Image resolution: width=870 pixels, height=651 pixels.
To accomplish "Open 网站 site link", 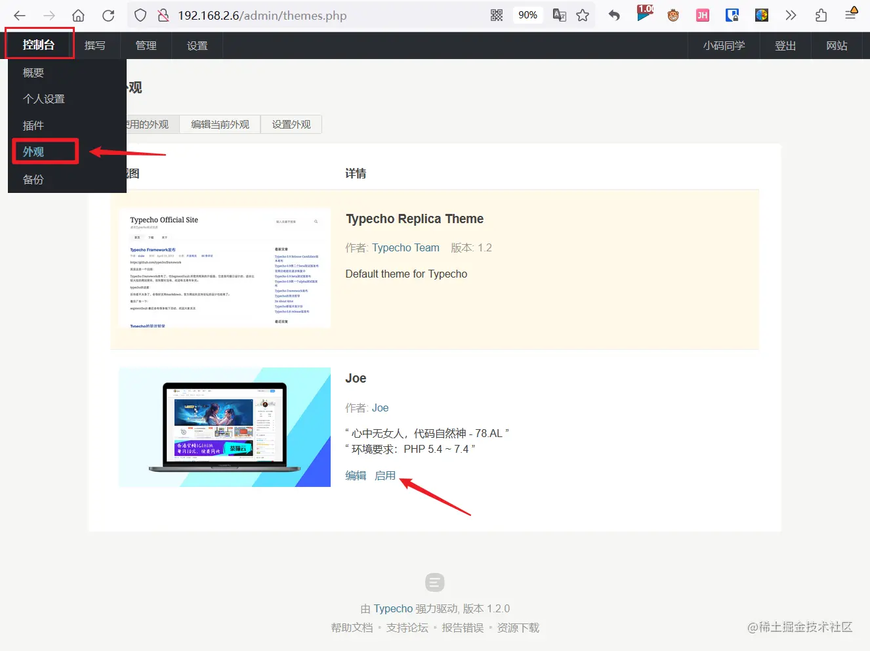I will pyautogui.click(x=837, y=45).
